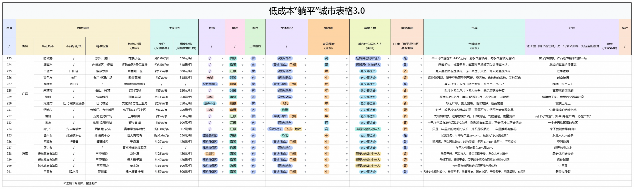Screen dimensions: 634x189
Task: Click the 均无 transport tag in row 231
Action: pos(284,110)
